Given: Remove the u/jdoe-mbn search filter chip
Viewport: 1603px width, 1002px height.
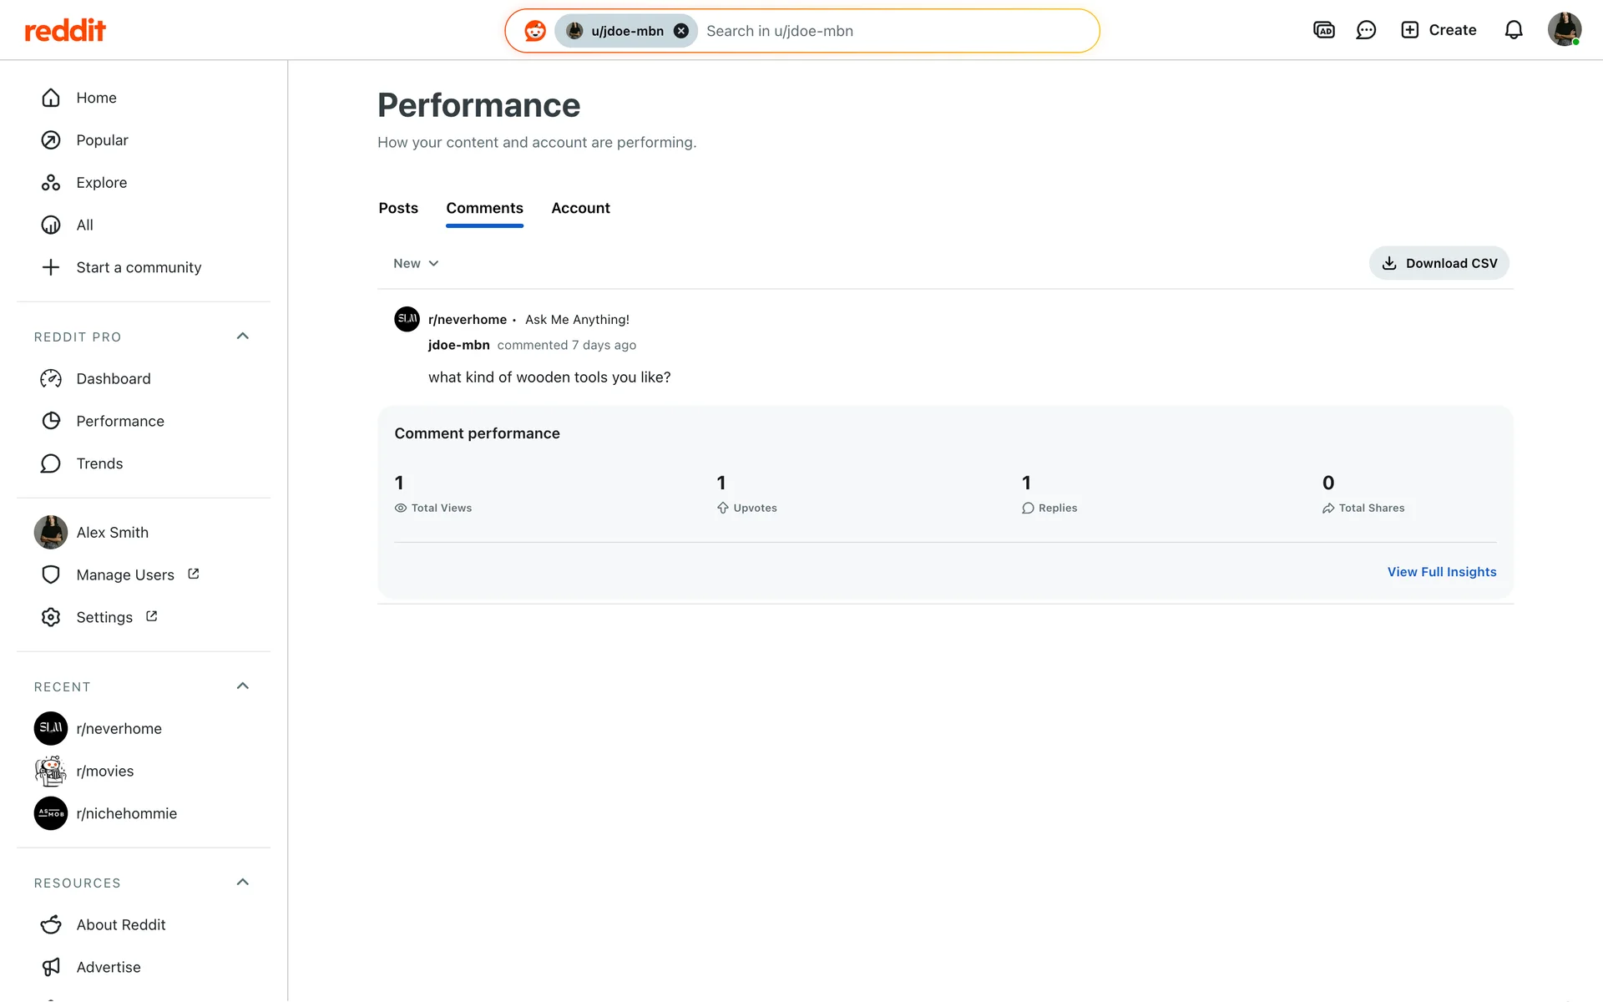Looking at the screenshot, I should tap(681, 31).
